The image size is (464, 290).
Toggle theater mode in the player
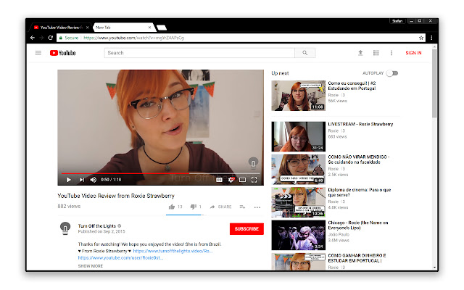243,179
